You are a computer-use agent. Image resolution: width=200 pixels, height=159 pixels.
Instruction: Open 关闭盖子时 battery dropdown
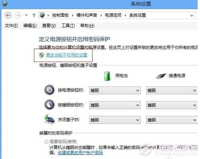(x=115, y=120)
